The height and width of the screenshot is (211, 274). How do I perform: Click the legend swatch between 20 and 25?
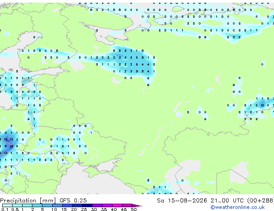[x=77, y=205]
